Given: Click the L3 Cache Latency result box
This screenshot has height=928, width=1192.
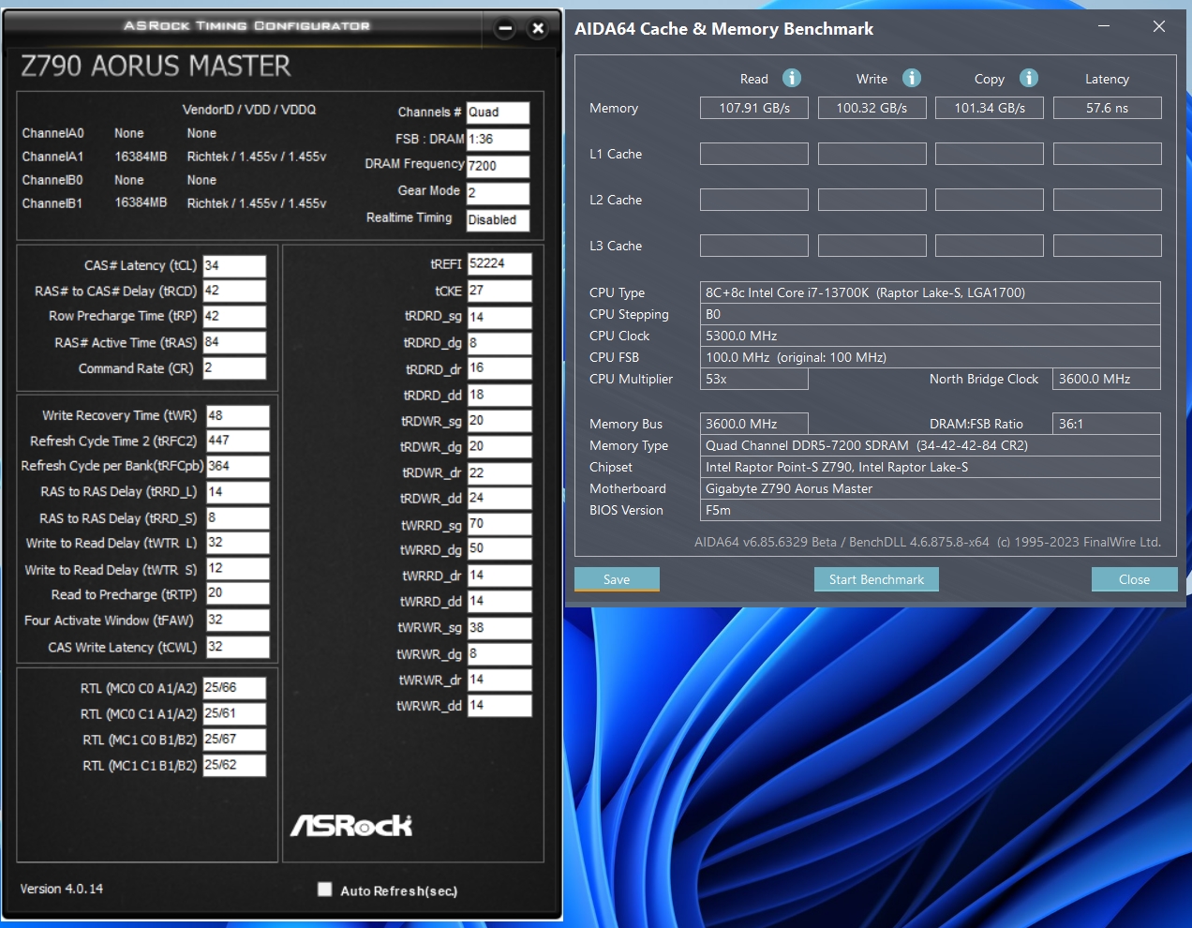Looking at the screenshot, I should tap(1108, 246).
